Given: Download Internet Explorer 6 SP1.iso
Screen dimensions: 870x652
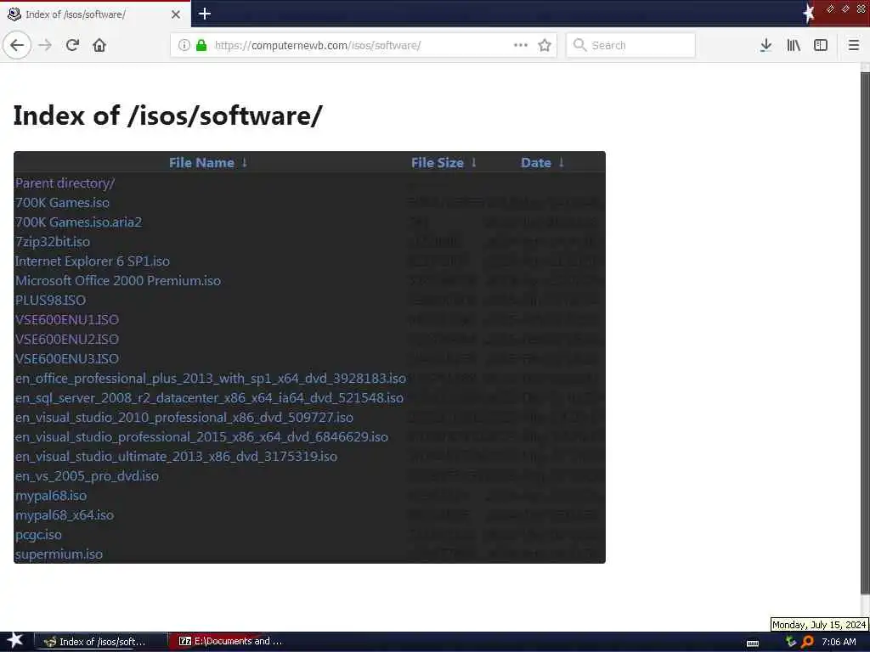Looking at the screenshot, I should pos(92,261).
